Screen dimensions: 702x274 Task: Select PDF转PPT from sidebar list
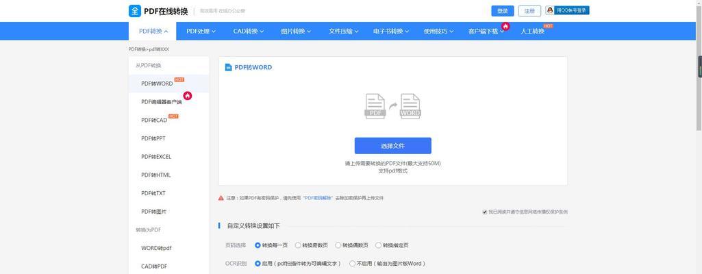[x=153, y=138]
